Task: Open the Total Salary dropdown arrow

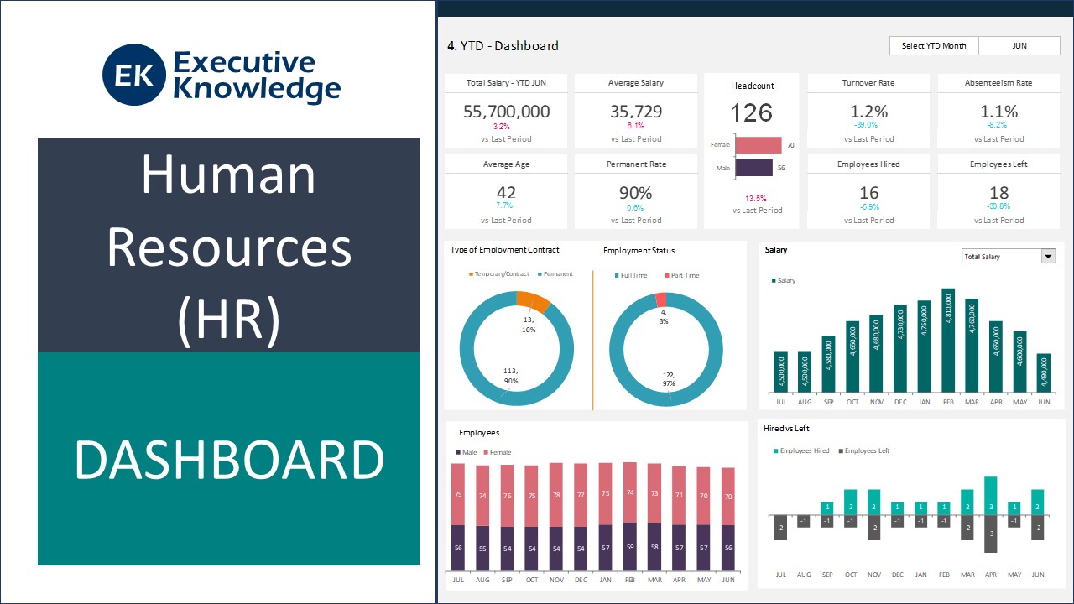Action: tap(1048, 257)
